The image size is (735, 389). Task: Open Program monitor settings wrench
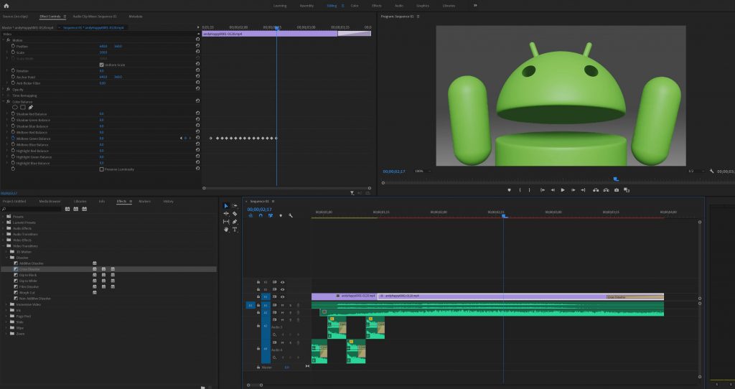coord(711,171)
